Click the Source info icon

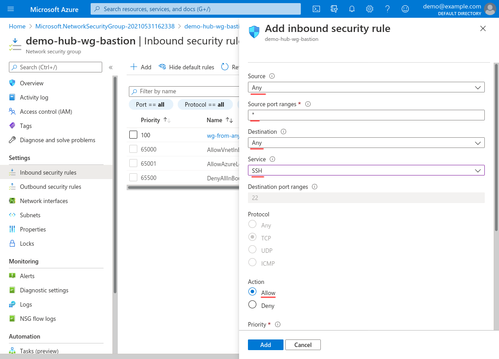point(272,76)
